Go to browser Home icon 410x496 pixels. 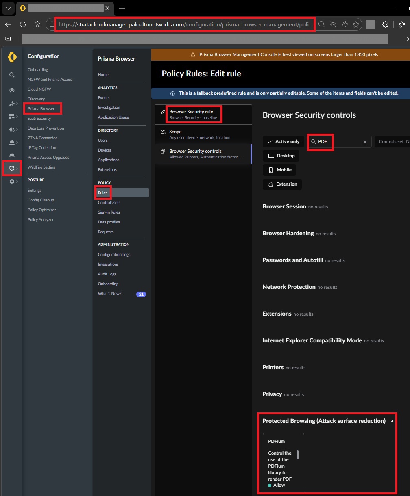37,24
